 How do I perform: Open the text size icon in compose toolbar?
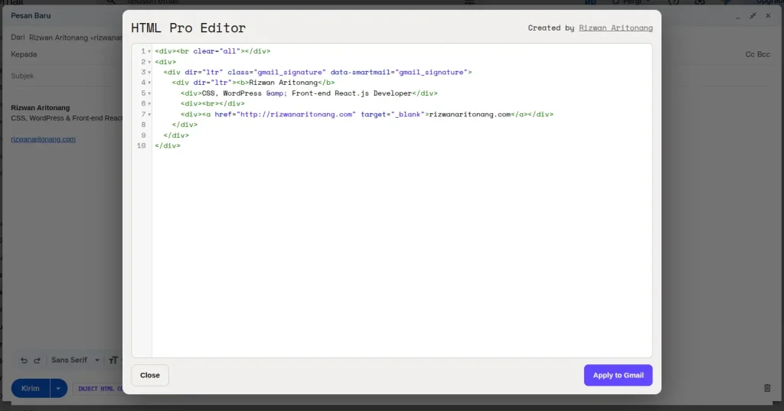[x=113, y=360]
